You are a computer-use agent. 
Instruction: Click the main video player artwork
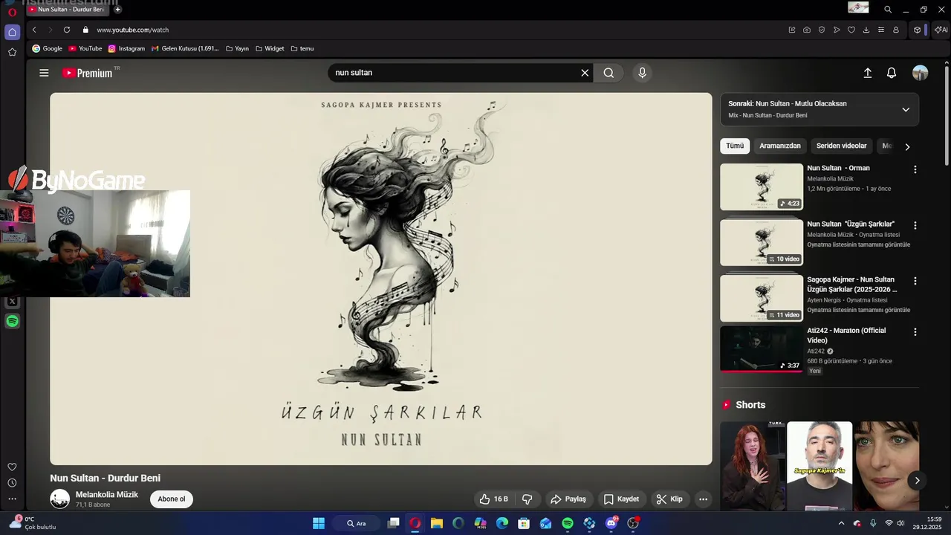pyautogui.click(x=380, y=279)
